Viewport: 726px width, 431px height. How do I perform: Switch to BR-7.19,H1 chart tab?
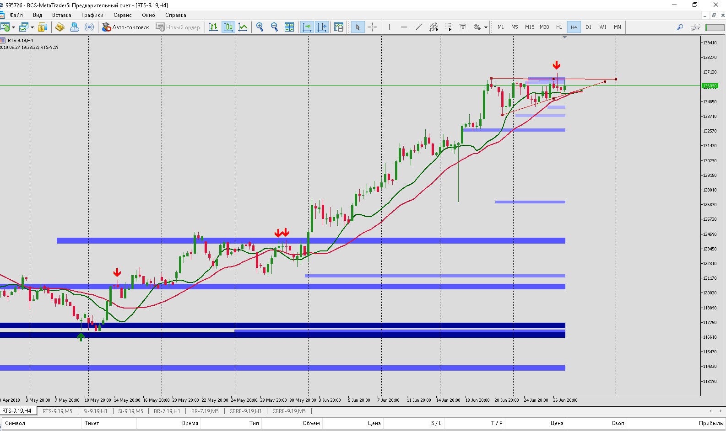coord(167,411)
